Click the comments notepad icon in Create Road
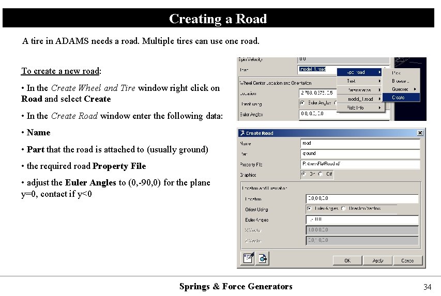The image size is (441, 296). (x=248, y=258)
